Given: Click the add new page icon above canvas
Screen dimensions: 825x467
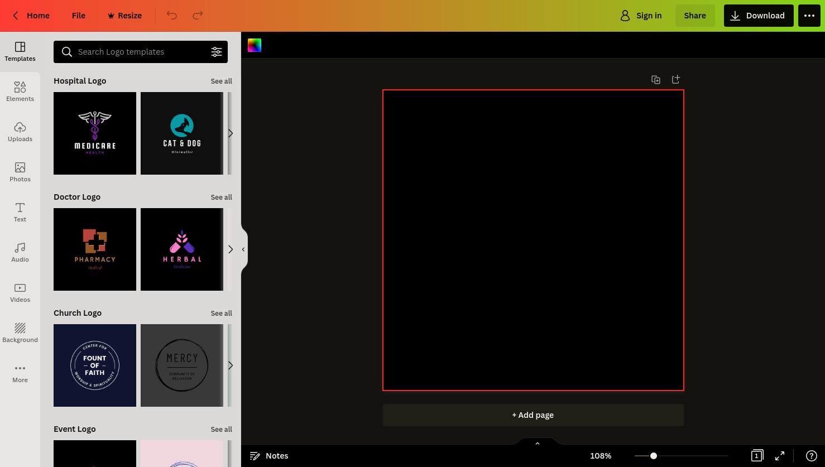Looking at the screenshot, I should pyautogui.click(x=676, y=79).
